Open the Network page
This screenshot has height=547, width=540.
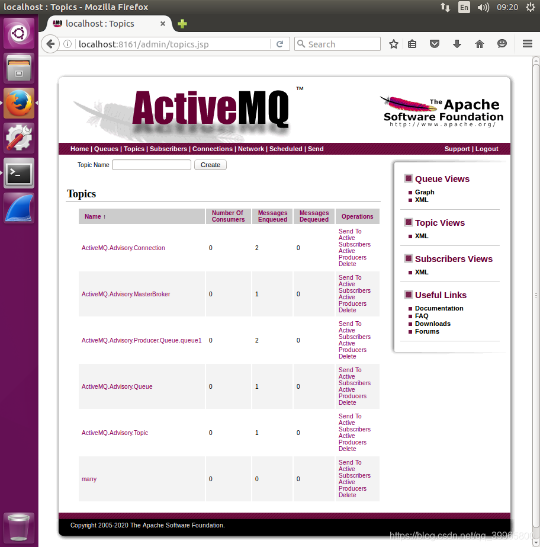coord(251,149)
